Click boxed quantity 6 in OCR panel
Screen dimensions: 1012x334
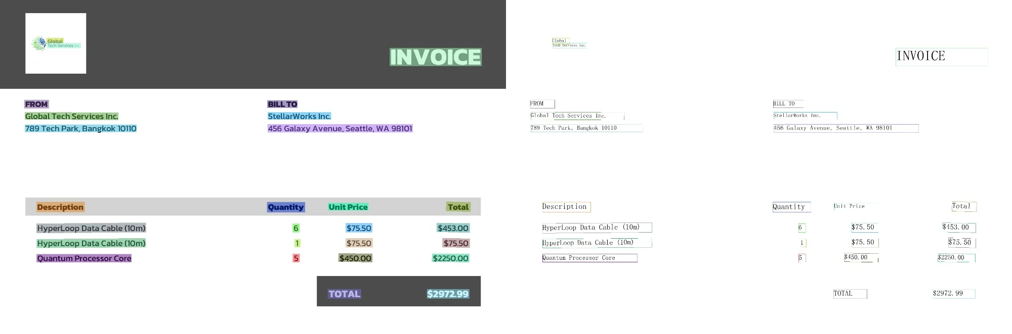(x=802, y=228)
